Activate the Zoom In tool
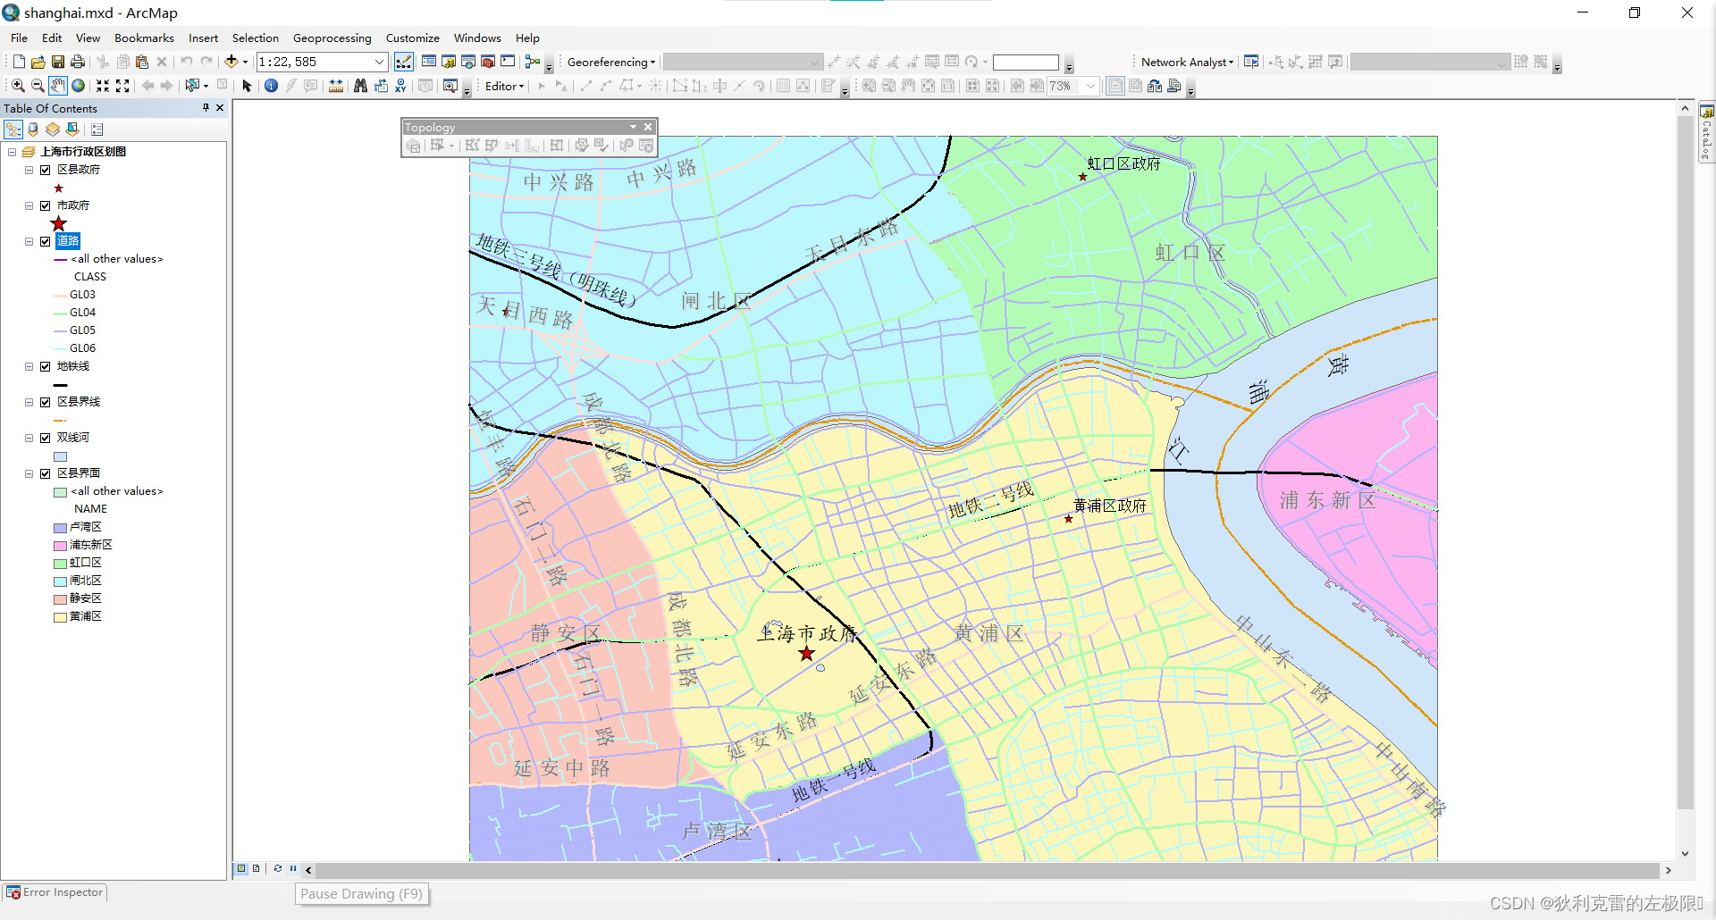Screen dimensions: 1716x920 click(x=17, y=86)
